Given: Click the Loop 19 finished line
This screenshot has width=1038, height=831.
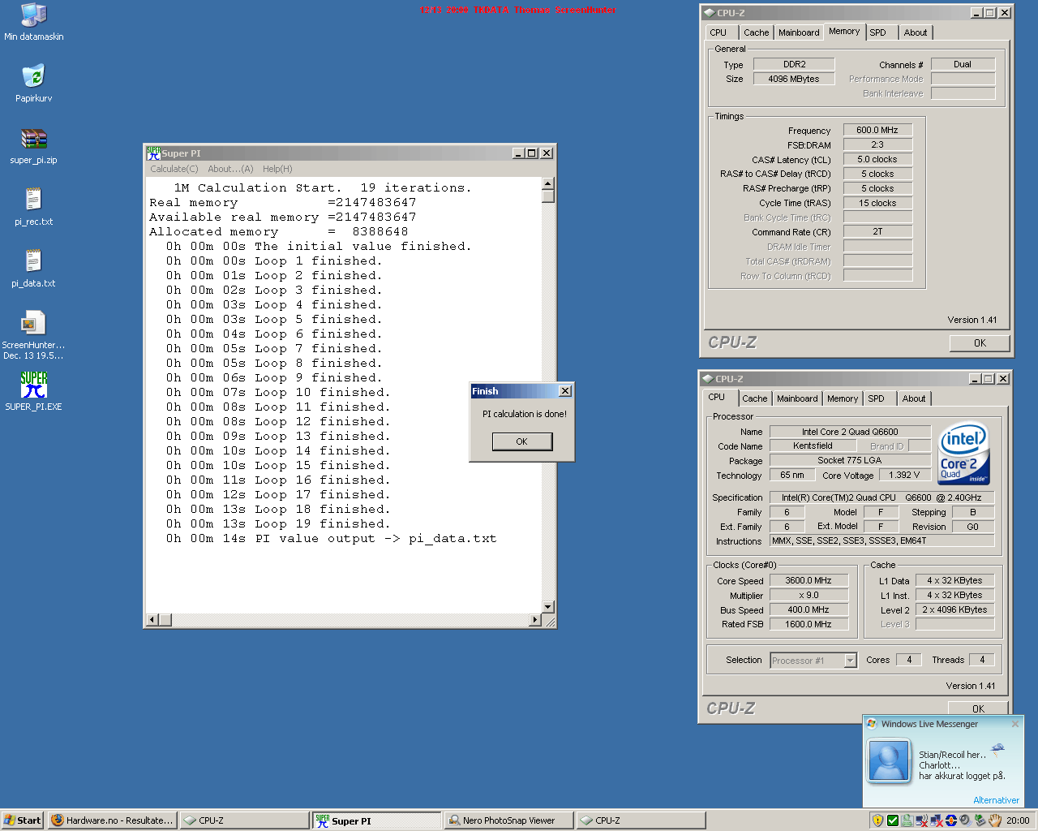Looking at the screenshot, I should click(278, 523).
